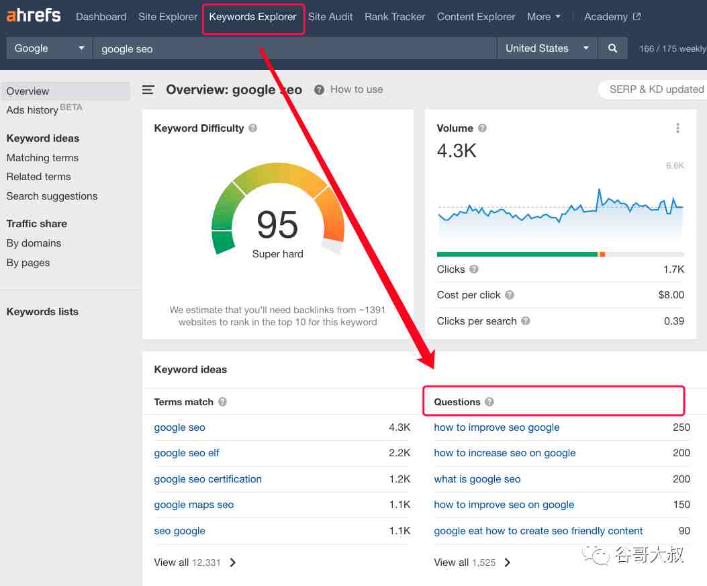Click the ahrefs logo
The height and width of the screenshot is (586, 707).
coord(34,16)
